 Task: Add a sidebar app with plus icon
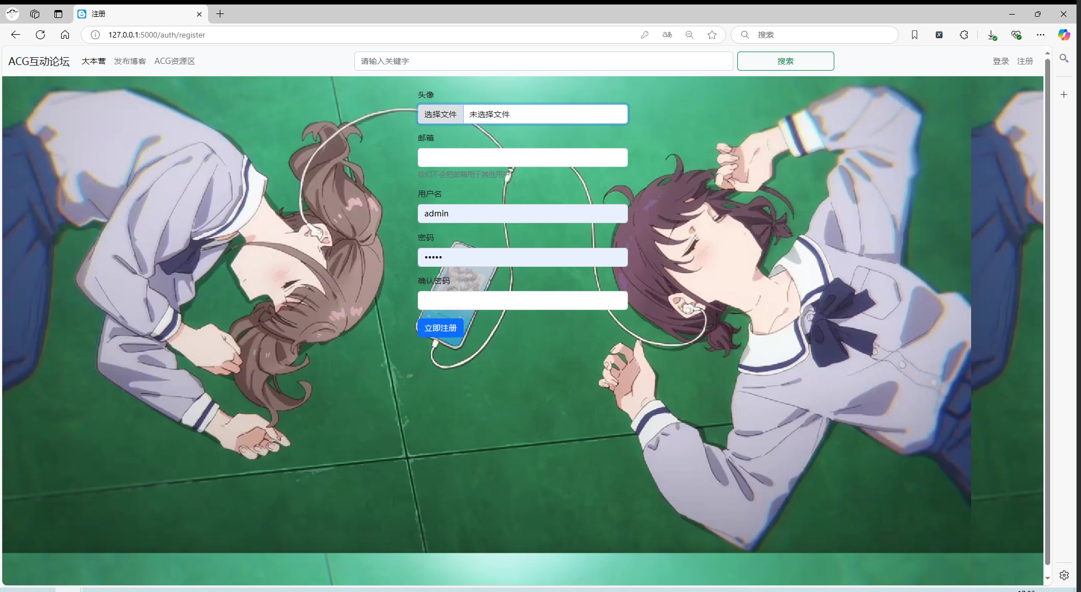tap(1064, 95)
